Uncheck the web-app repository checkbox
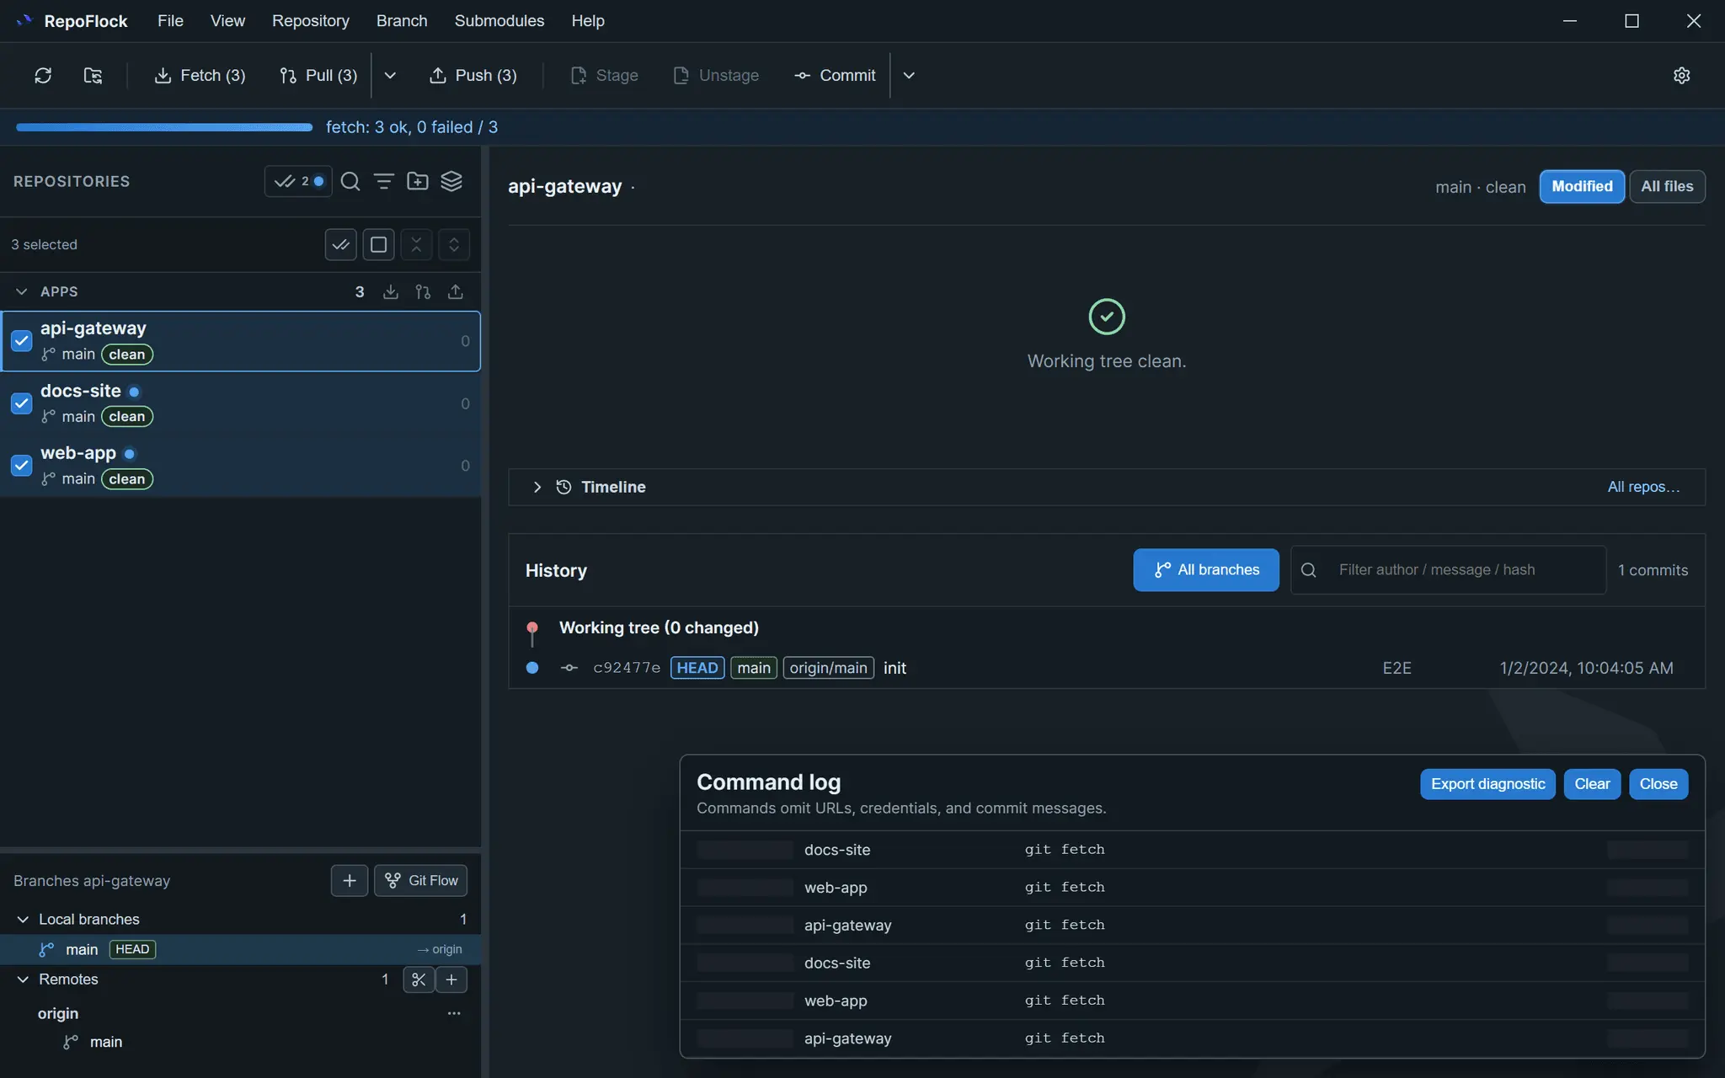The width and height of the screenshot is (1725, 1078). (22, 465)
